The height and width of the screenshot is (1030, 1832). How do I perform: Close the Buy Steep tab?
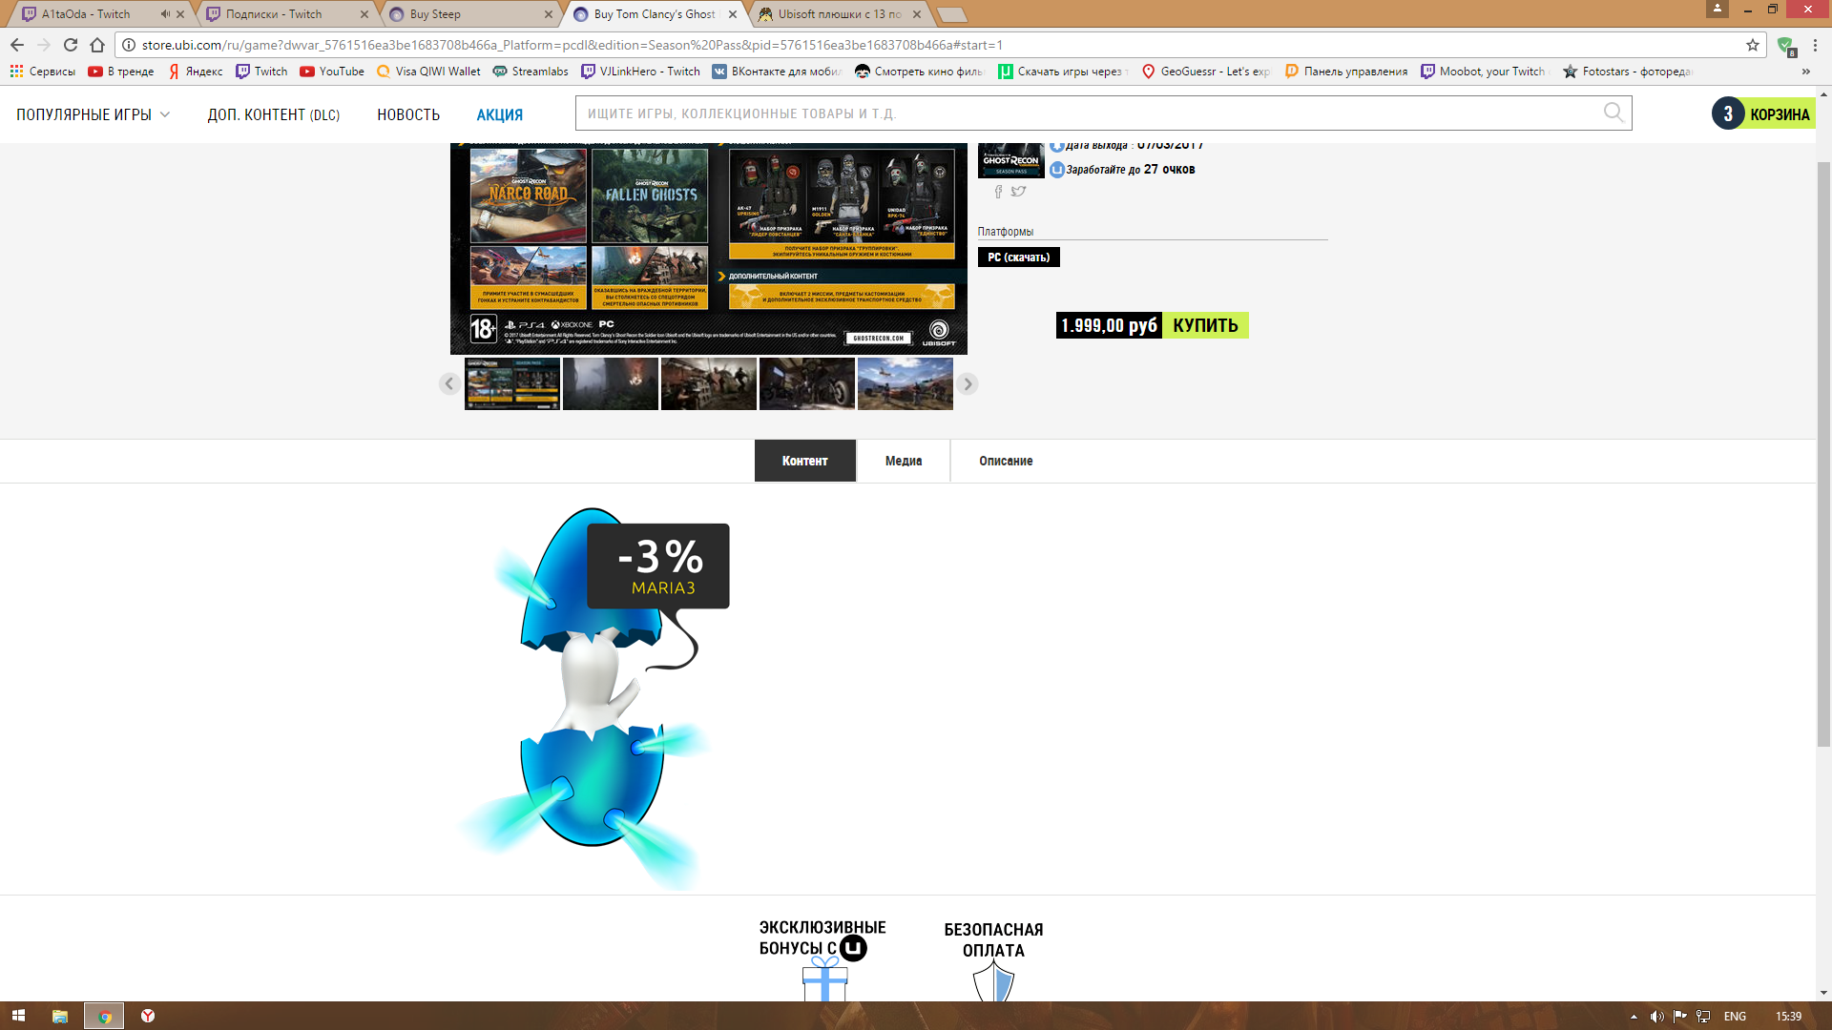coord(549,14)
